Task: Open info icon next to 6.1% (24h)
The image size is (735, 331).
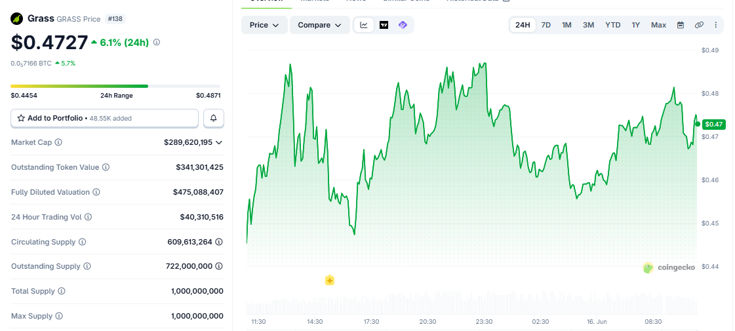Action: point(157,42)
